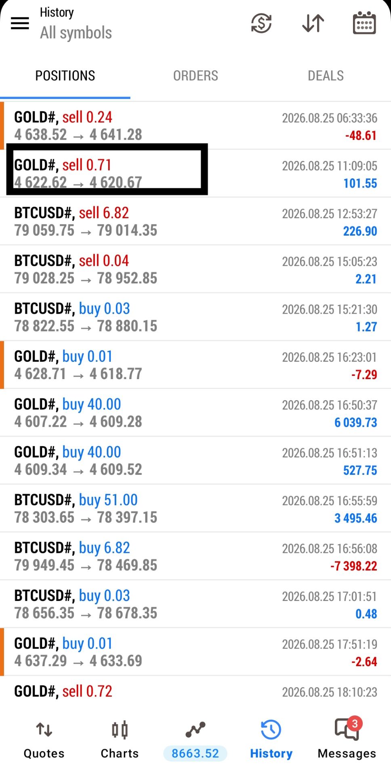
Task: Open GOLD# buy 40.00 profit 6 039.73 row
Action: [195, 413]
